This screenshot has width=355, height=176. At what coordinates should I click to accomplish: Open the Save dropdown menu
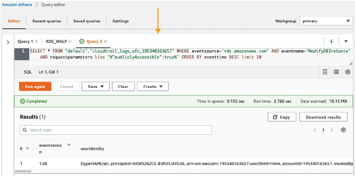[x=95, y=86]
